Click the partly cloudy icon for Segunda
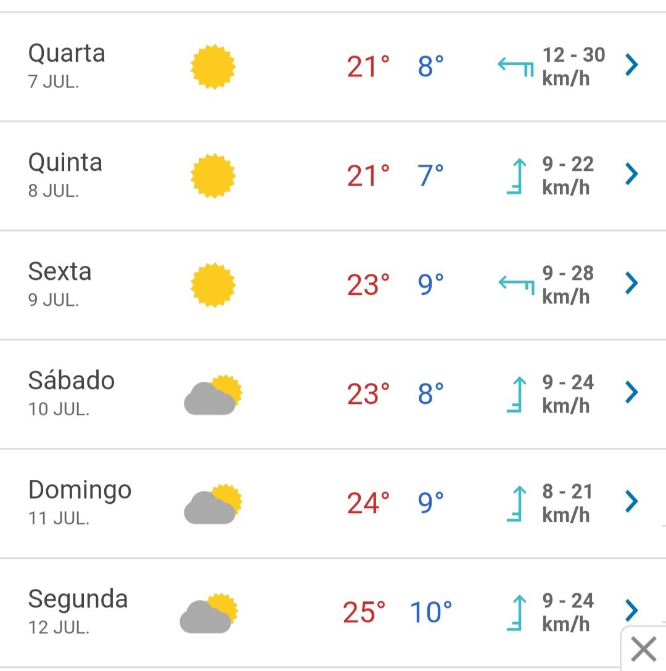Viewport: 666px width, 671px height. pyautogui.click(x=209, y=613)
